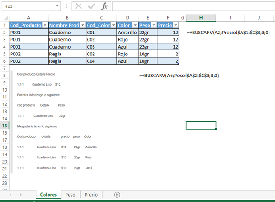275x202 pixels.
Task: Click cell E5 containing 10gr
Action: click(148, 54)
